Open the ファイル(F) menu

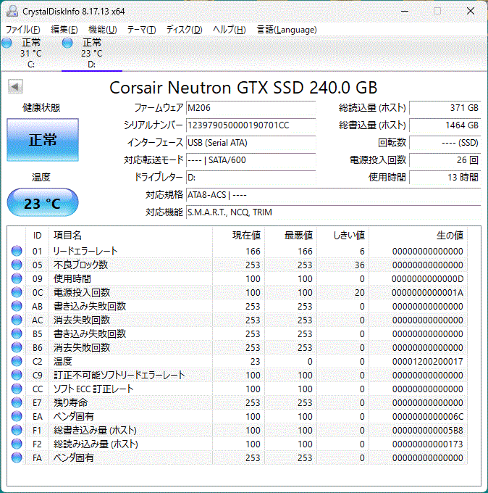(x=23, y=30)
